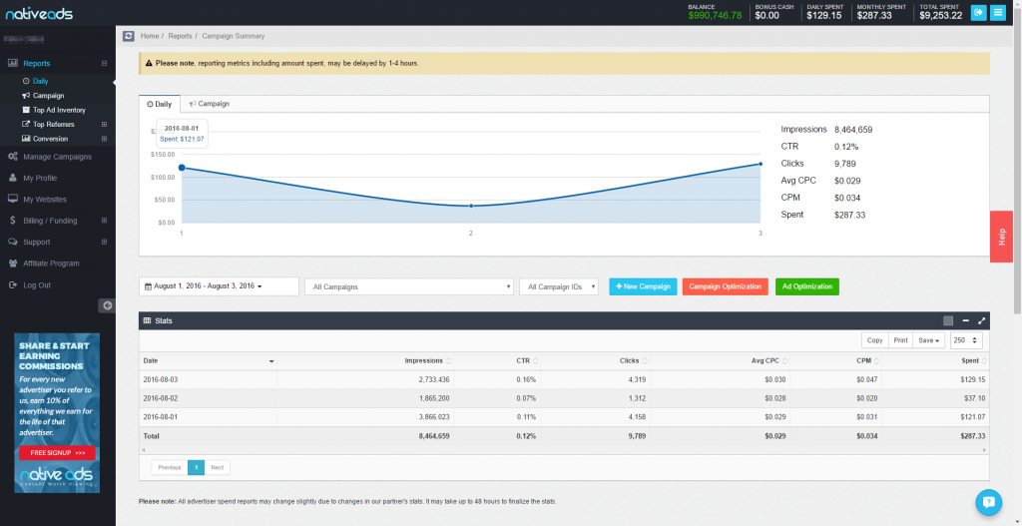Click the FREE SIGNUP affiliate banner
Viewport: 1022px width, 526px height.
[57, 453]
